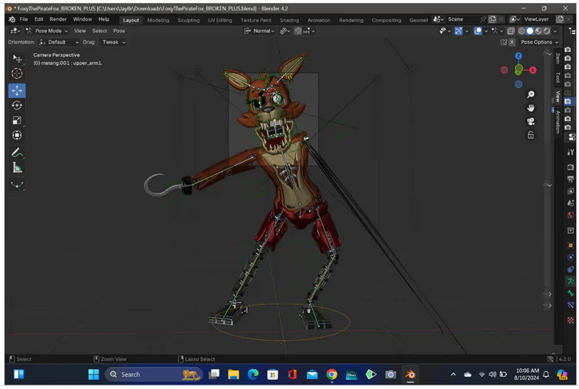Switch to Solid viewport shading
This screenshot has height=389, width=579.
point(530,31)
